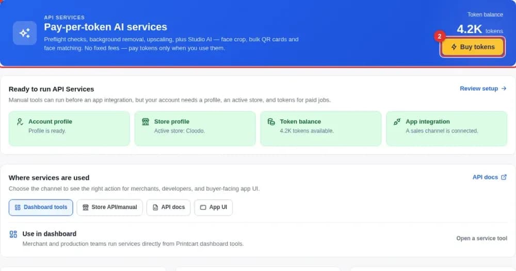
Task: Click the Token balance coins icon
Action: pos(271,122)
